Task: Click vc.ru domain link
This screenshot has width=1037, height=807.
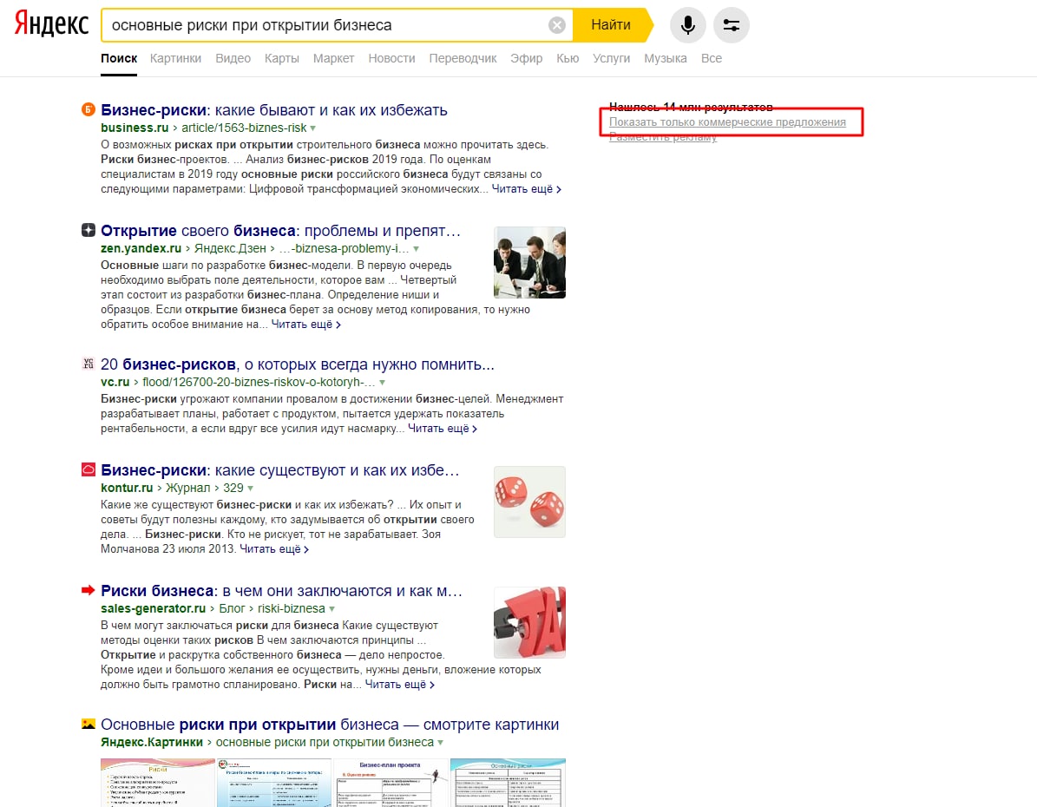Action: pos(115,382)
